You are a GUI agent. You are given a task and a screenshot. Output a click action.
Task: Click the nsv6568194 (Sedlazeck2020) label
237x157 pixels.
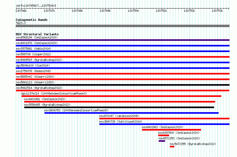tap(37, 37)
